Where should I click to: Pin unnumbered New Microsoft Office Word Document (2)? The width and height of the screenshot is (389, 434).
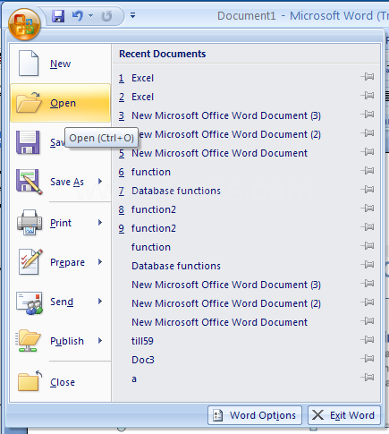(368, 302)
